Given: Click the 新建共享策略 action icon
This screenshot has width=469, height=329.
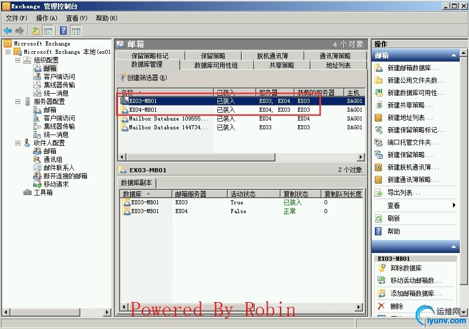Looking at the screenshot, I should pos(379,105).
